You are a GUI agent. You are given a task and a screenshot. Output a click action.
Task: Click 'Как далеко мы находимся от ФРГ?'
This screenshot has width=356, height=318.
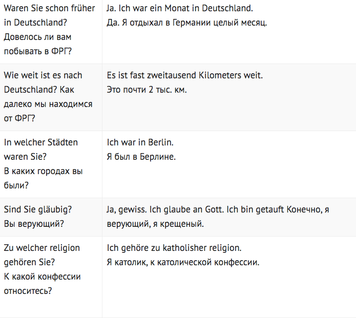click(x=48, y=104)
